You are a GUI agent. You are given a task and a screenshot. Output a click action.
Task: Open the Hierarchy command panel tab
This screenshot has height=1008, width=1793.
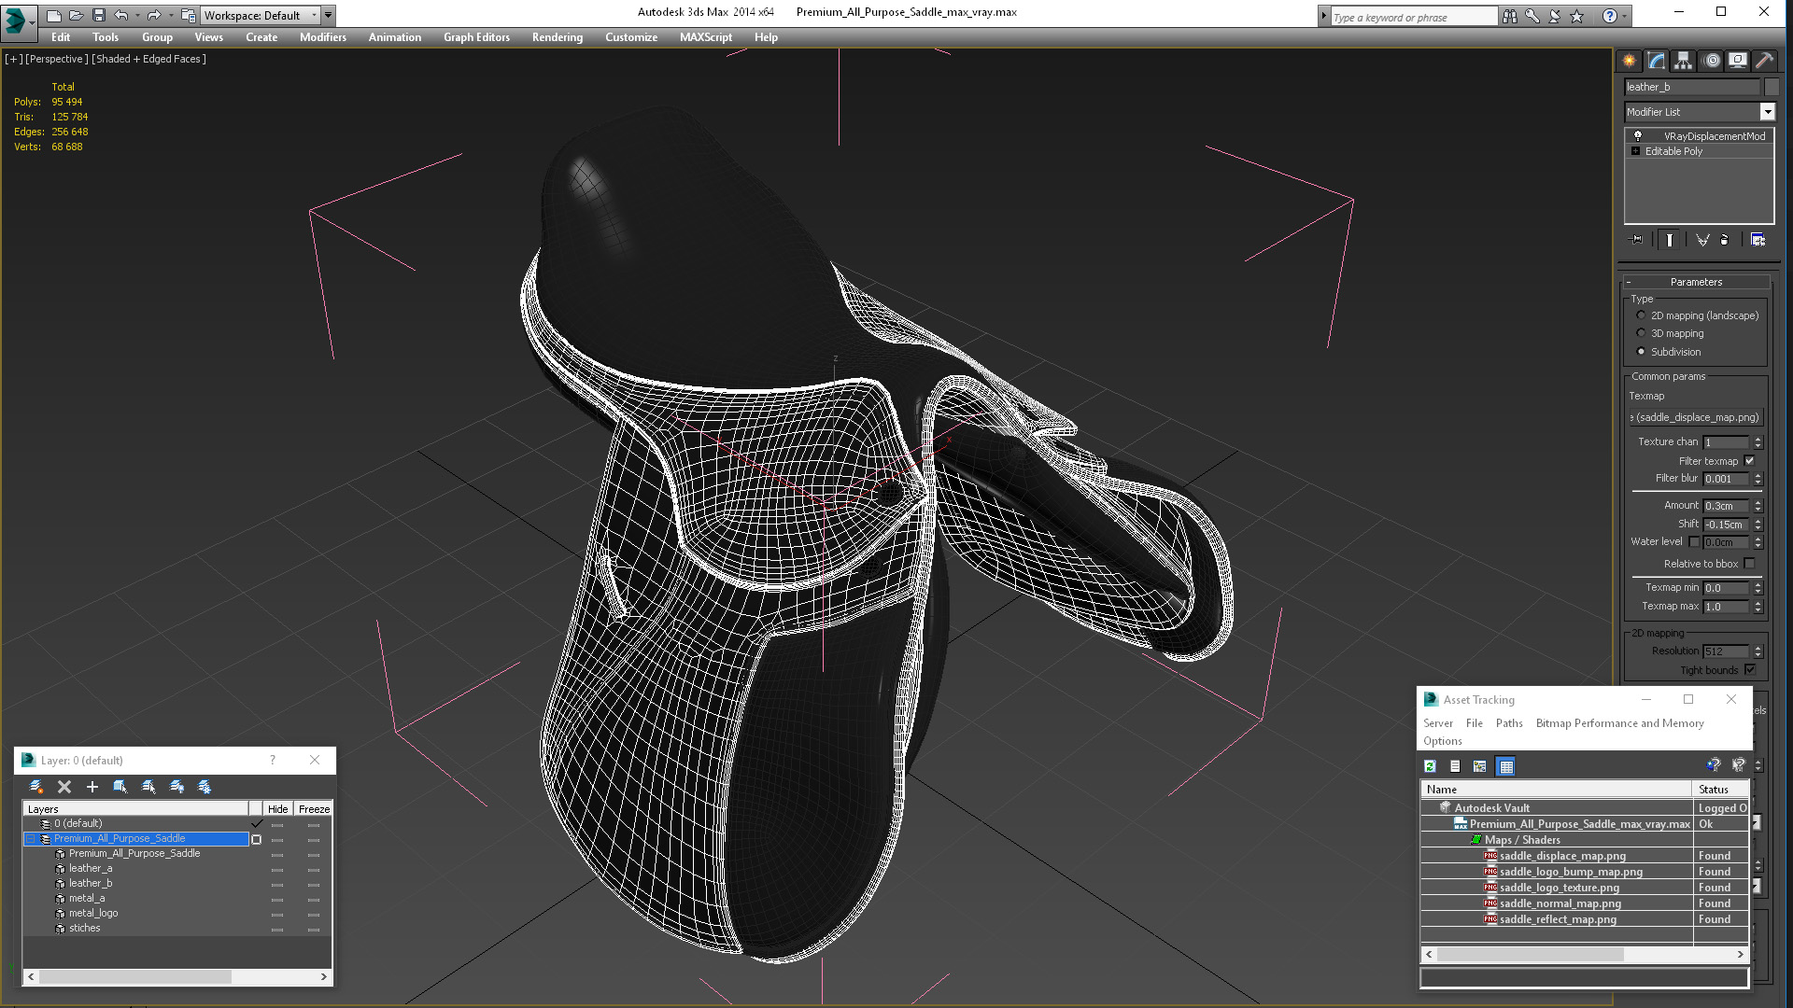[1684, 61]
